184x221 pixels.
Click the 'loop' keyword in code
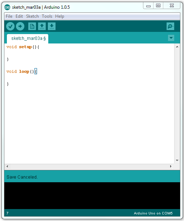pyautogui.click(x=24, y=71)
